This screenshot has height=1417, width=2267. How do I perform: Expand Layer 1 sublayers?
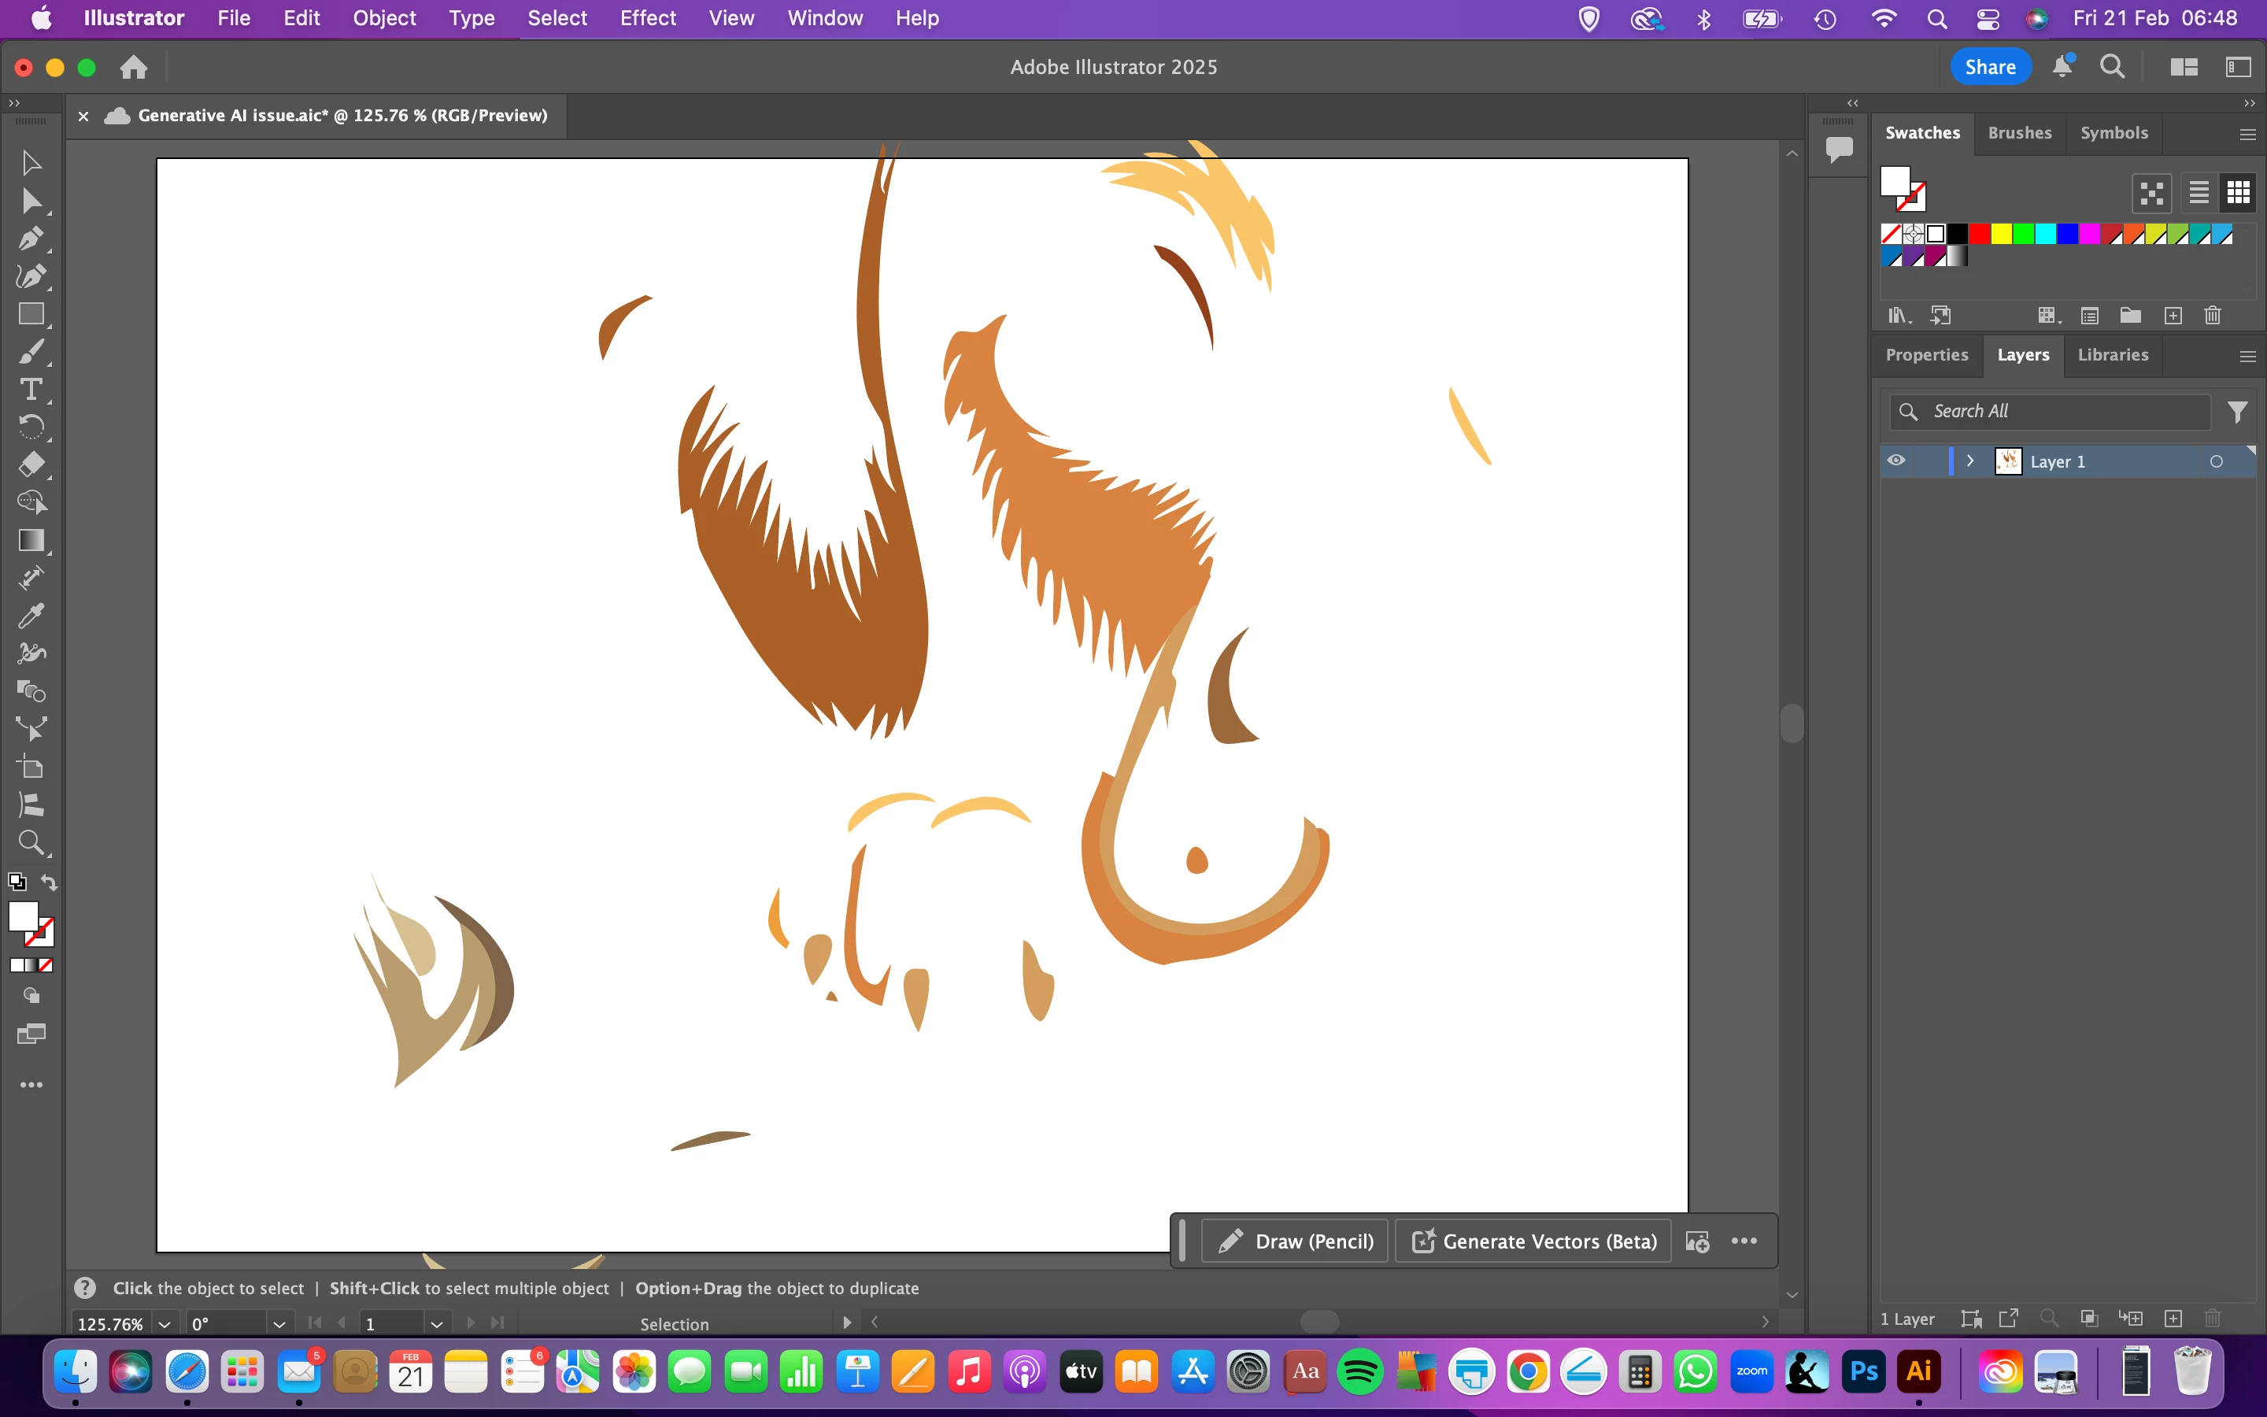coord(1970,461)
